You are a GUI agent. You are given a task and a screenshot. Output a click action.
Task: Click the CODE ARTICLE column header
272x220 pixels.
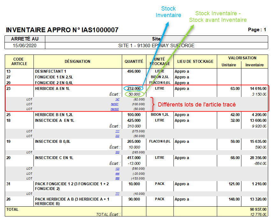click(x=19, y=62)
